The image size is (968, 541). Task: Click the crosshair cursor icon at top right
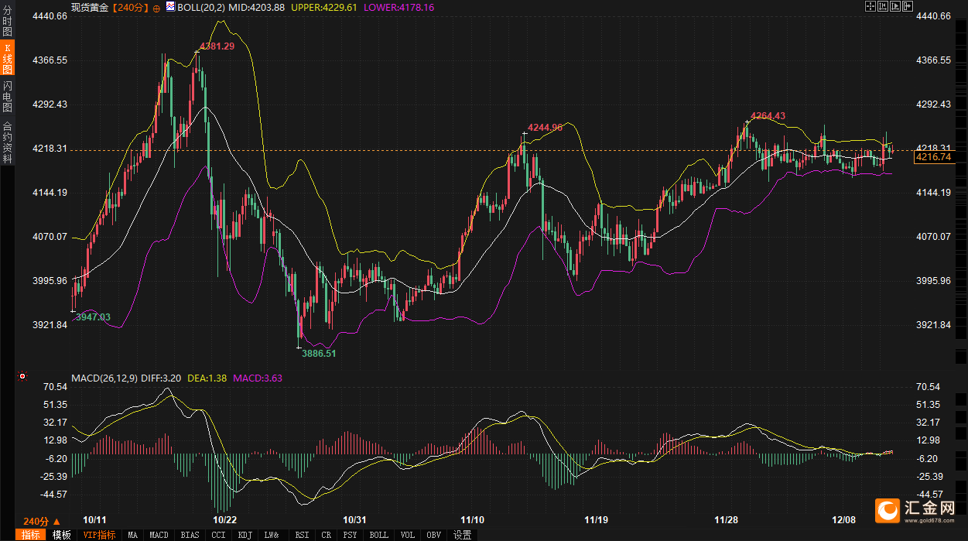click(x=871, y=6)
